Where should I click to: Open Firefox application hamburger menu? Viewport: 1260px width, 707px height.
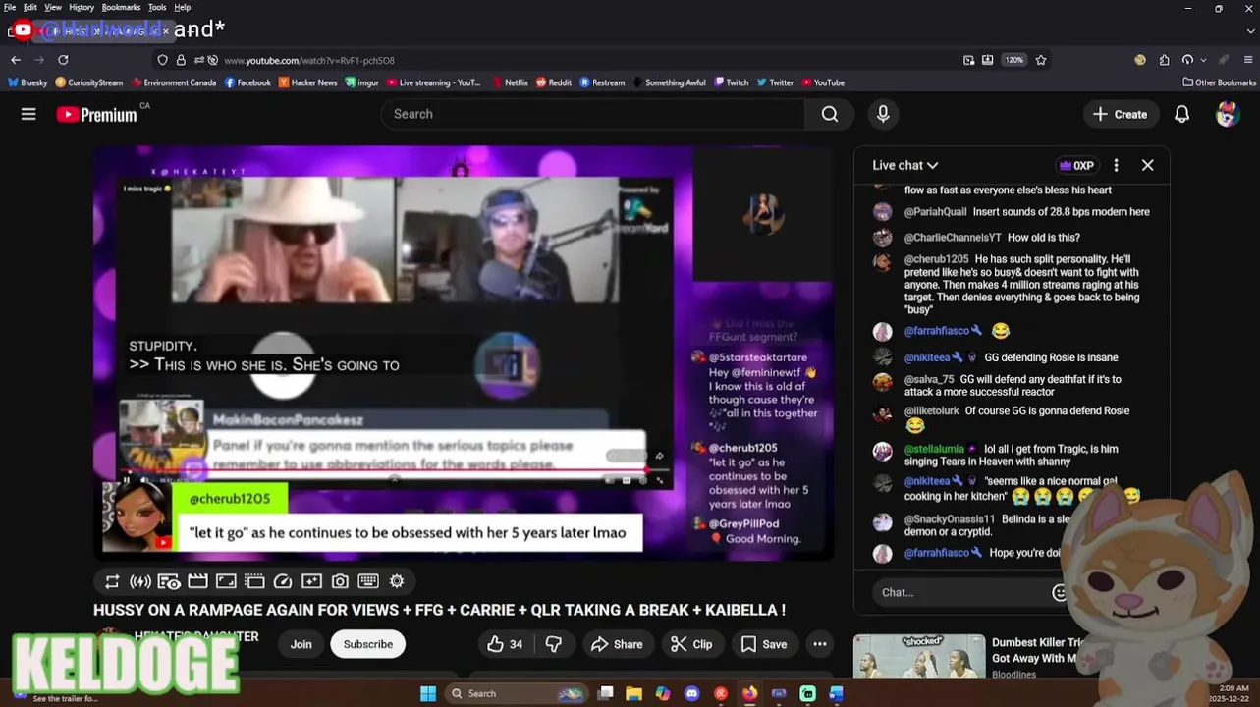coord(1248,60)
